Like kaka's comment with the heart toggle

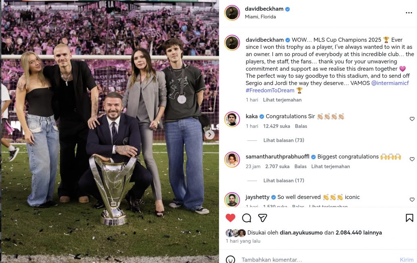[x=412, y=118]
